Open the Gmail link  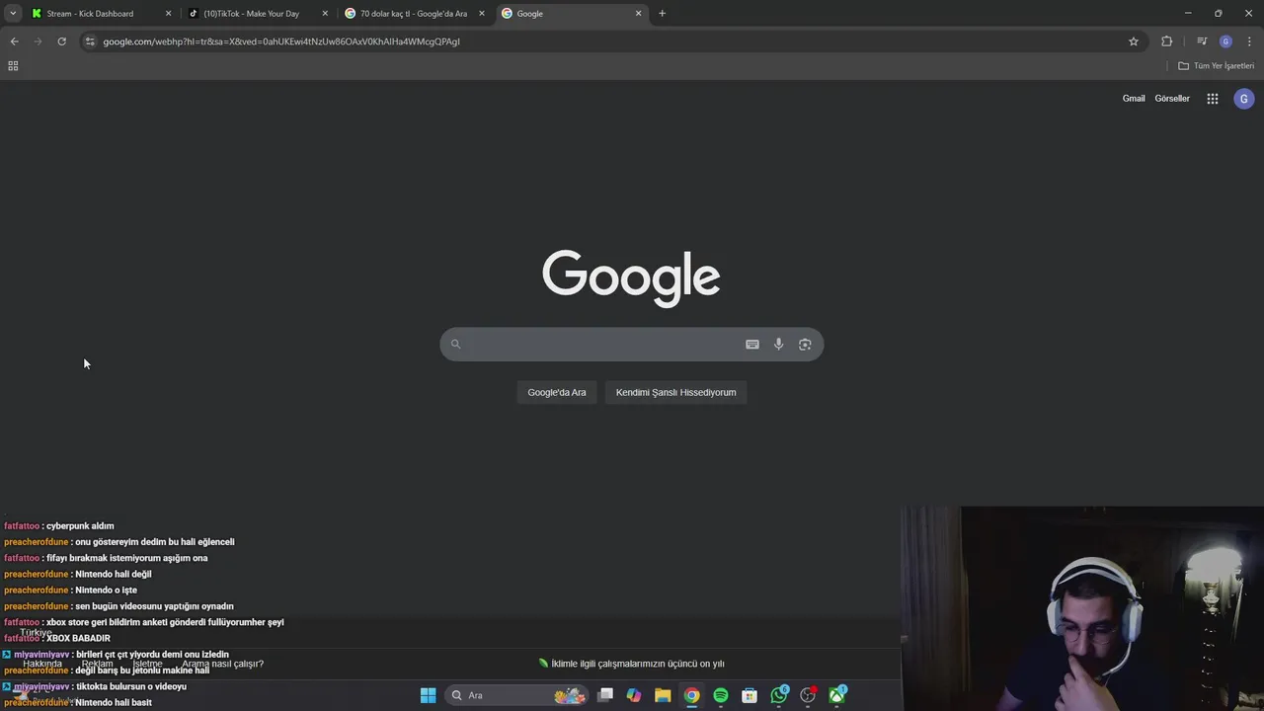point(1134,99)
